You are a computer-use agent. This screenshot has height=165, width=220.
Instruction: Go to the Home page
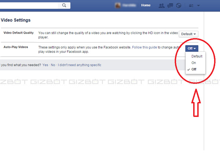pyautogui.click(x=146, y=5)
